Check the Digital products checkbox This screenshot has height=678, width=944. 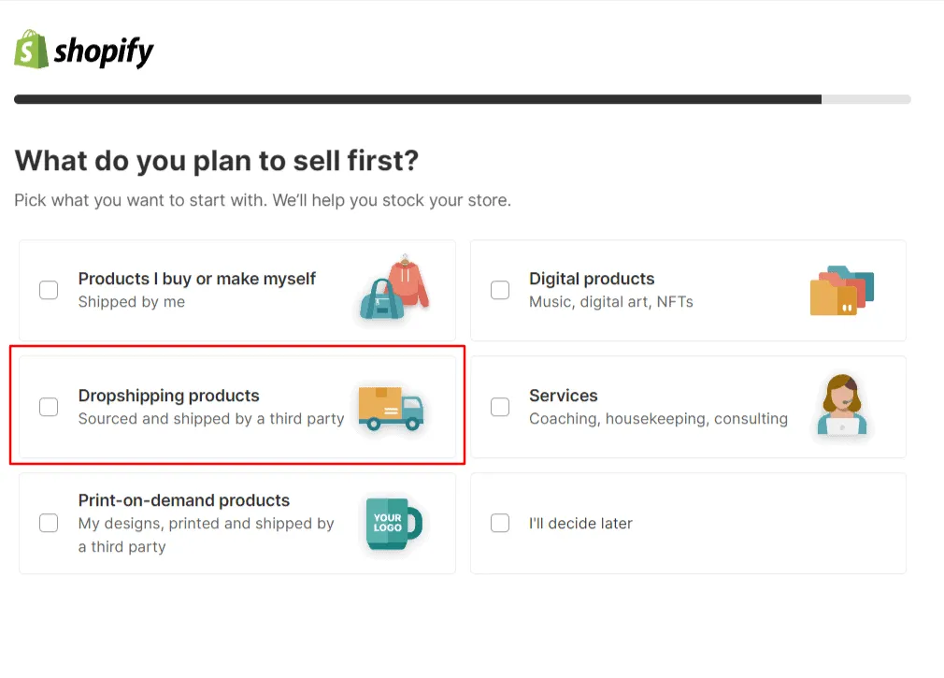coord(499,290)
